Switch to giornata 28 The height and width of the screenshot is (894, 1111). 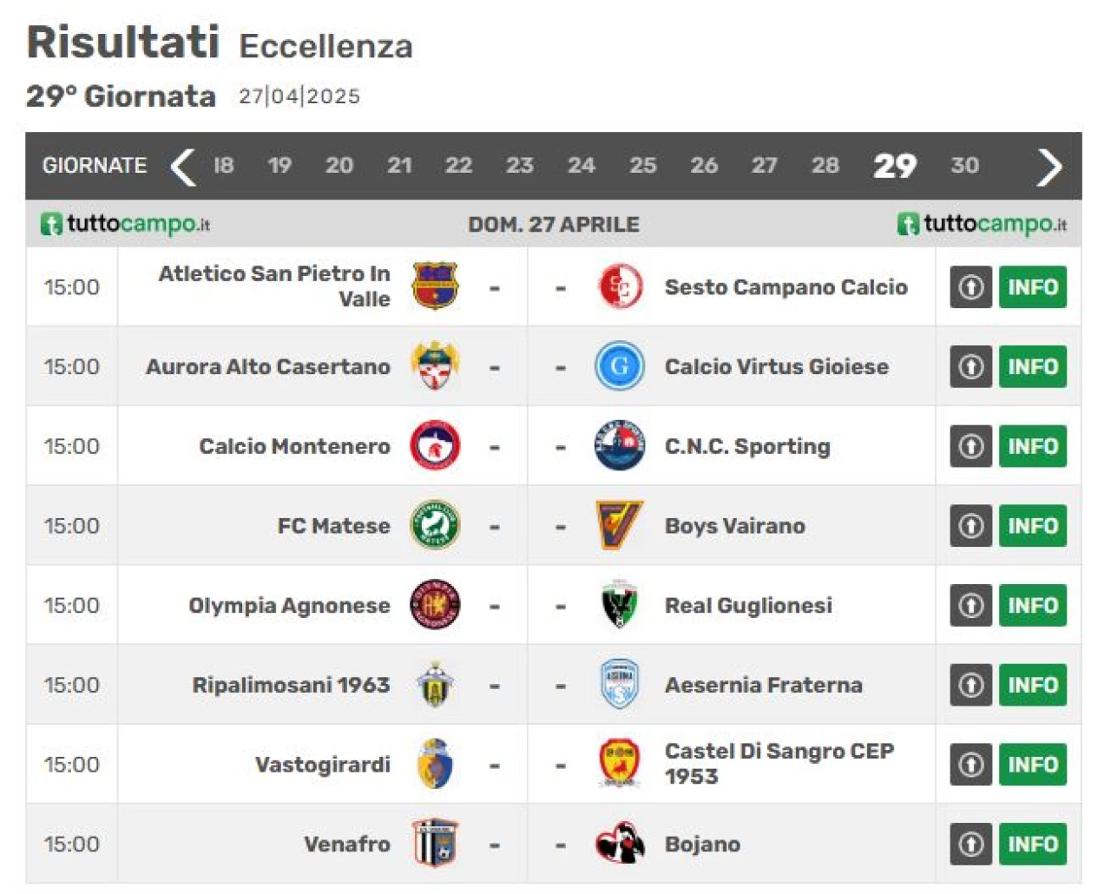pyautogui.click(x=825, y=165)
